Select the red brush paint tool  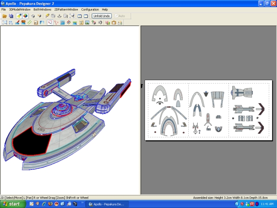coord(17,23)
